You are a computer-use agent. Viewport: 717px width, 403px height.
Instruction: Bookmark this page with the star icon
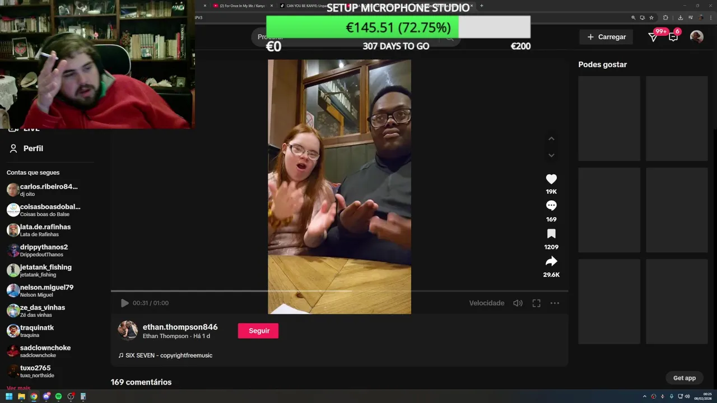coord(651,17)
